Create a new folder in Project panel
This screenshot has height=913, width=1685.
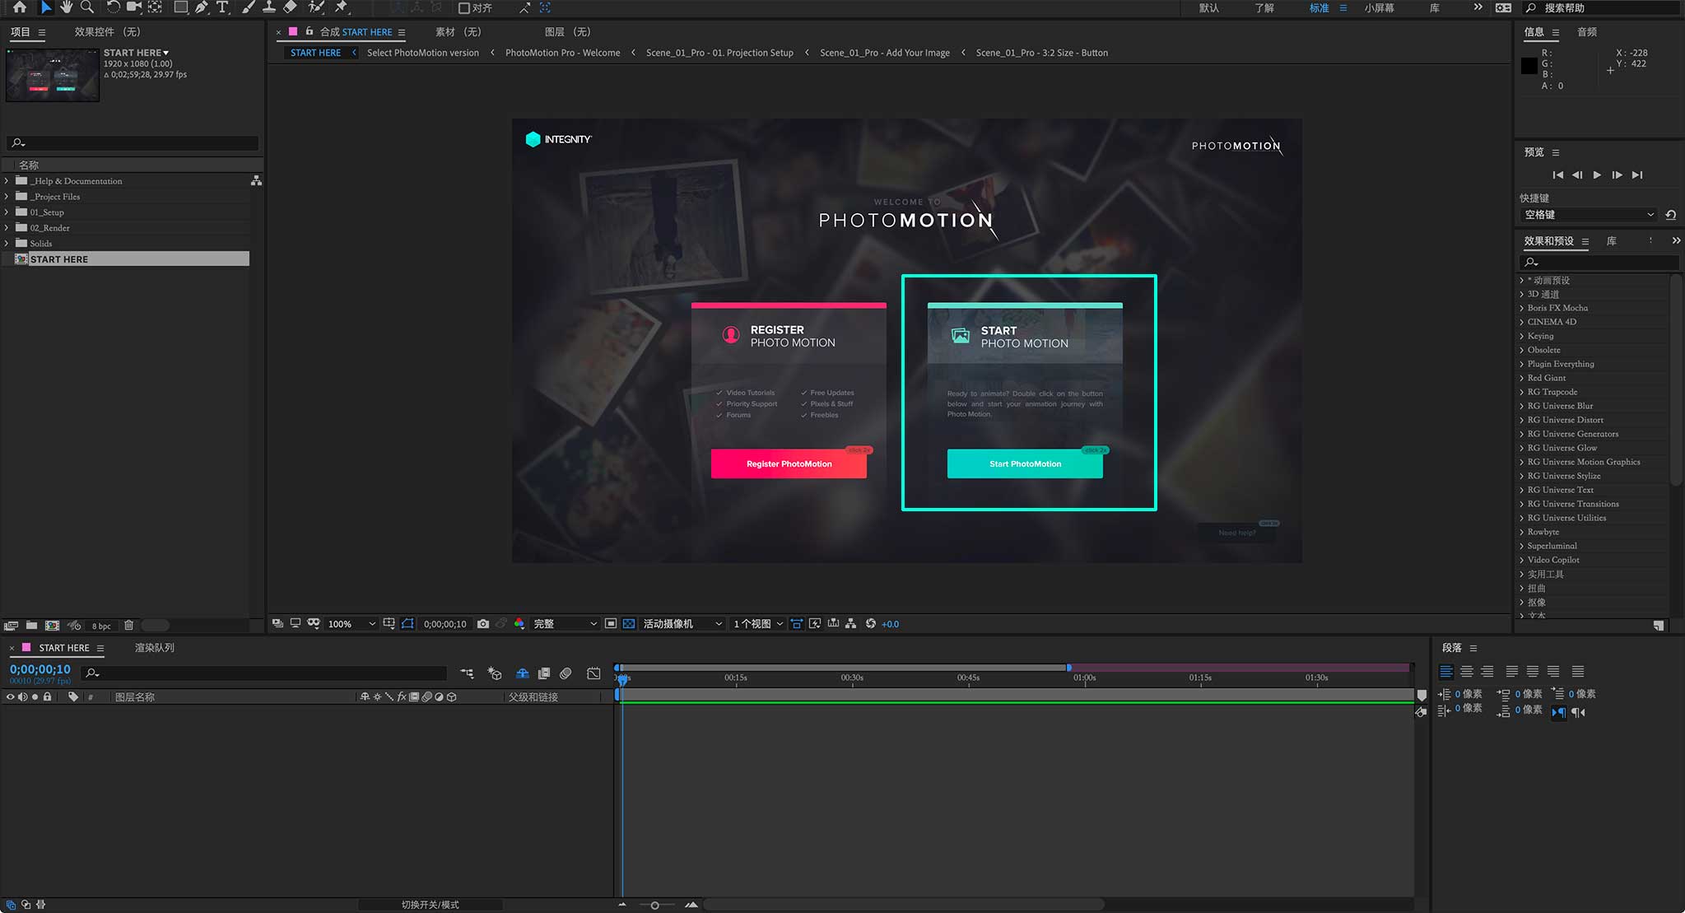31,626
